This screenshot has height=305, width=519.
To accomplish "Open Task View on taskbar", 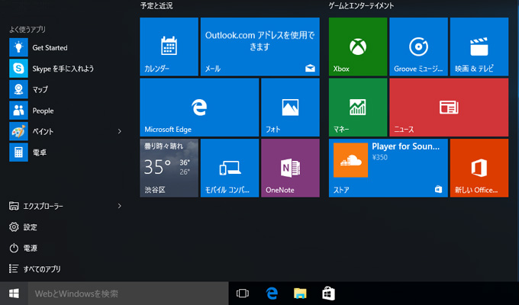I will pos(243,294).
